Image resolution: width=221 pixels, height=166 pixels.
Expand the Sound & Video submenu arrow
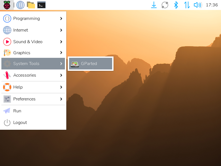tap(61, 42)
